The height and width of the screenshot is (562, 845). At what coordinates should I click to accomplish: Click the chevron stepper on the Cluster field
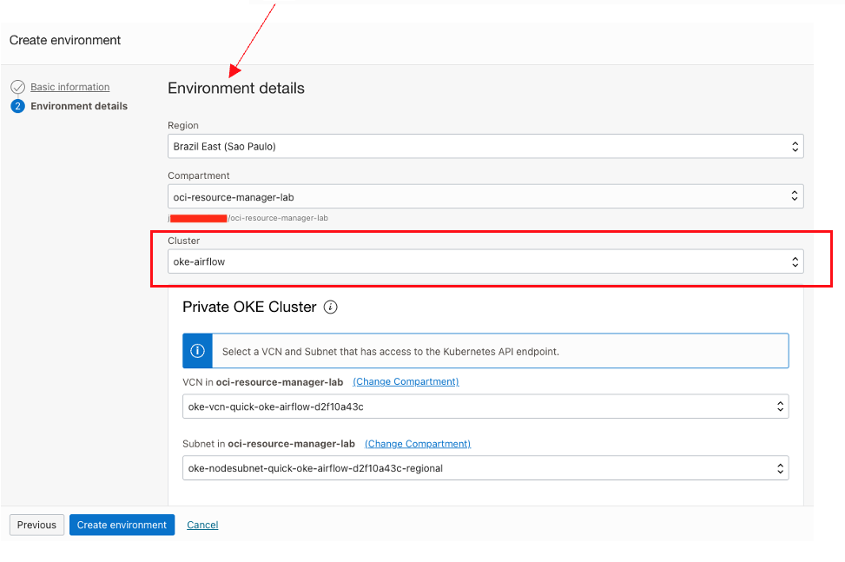794,261
